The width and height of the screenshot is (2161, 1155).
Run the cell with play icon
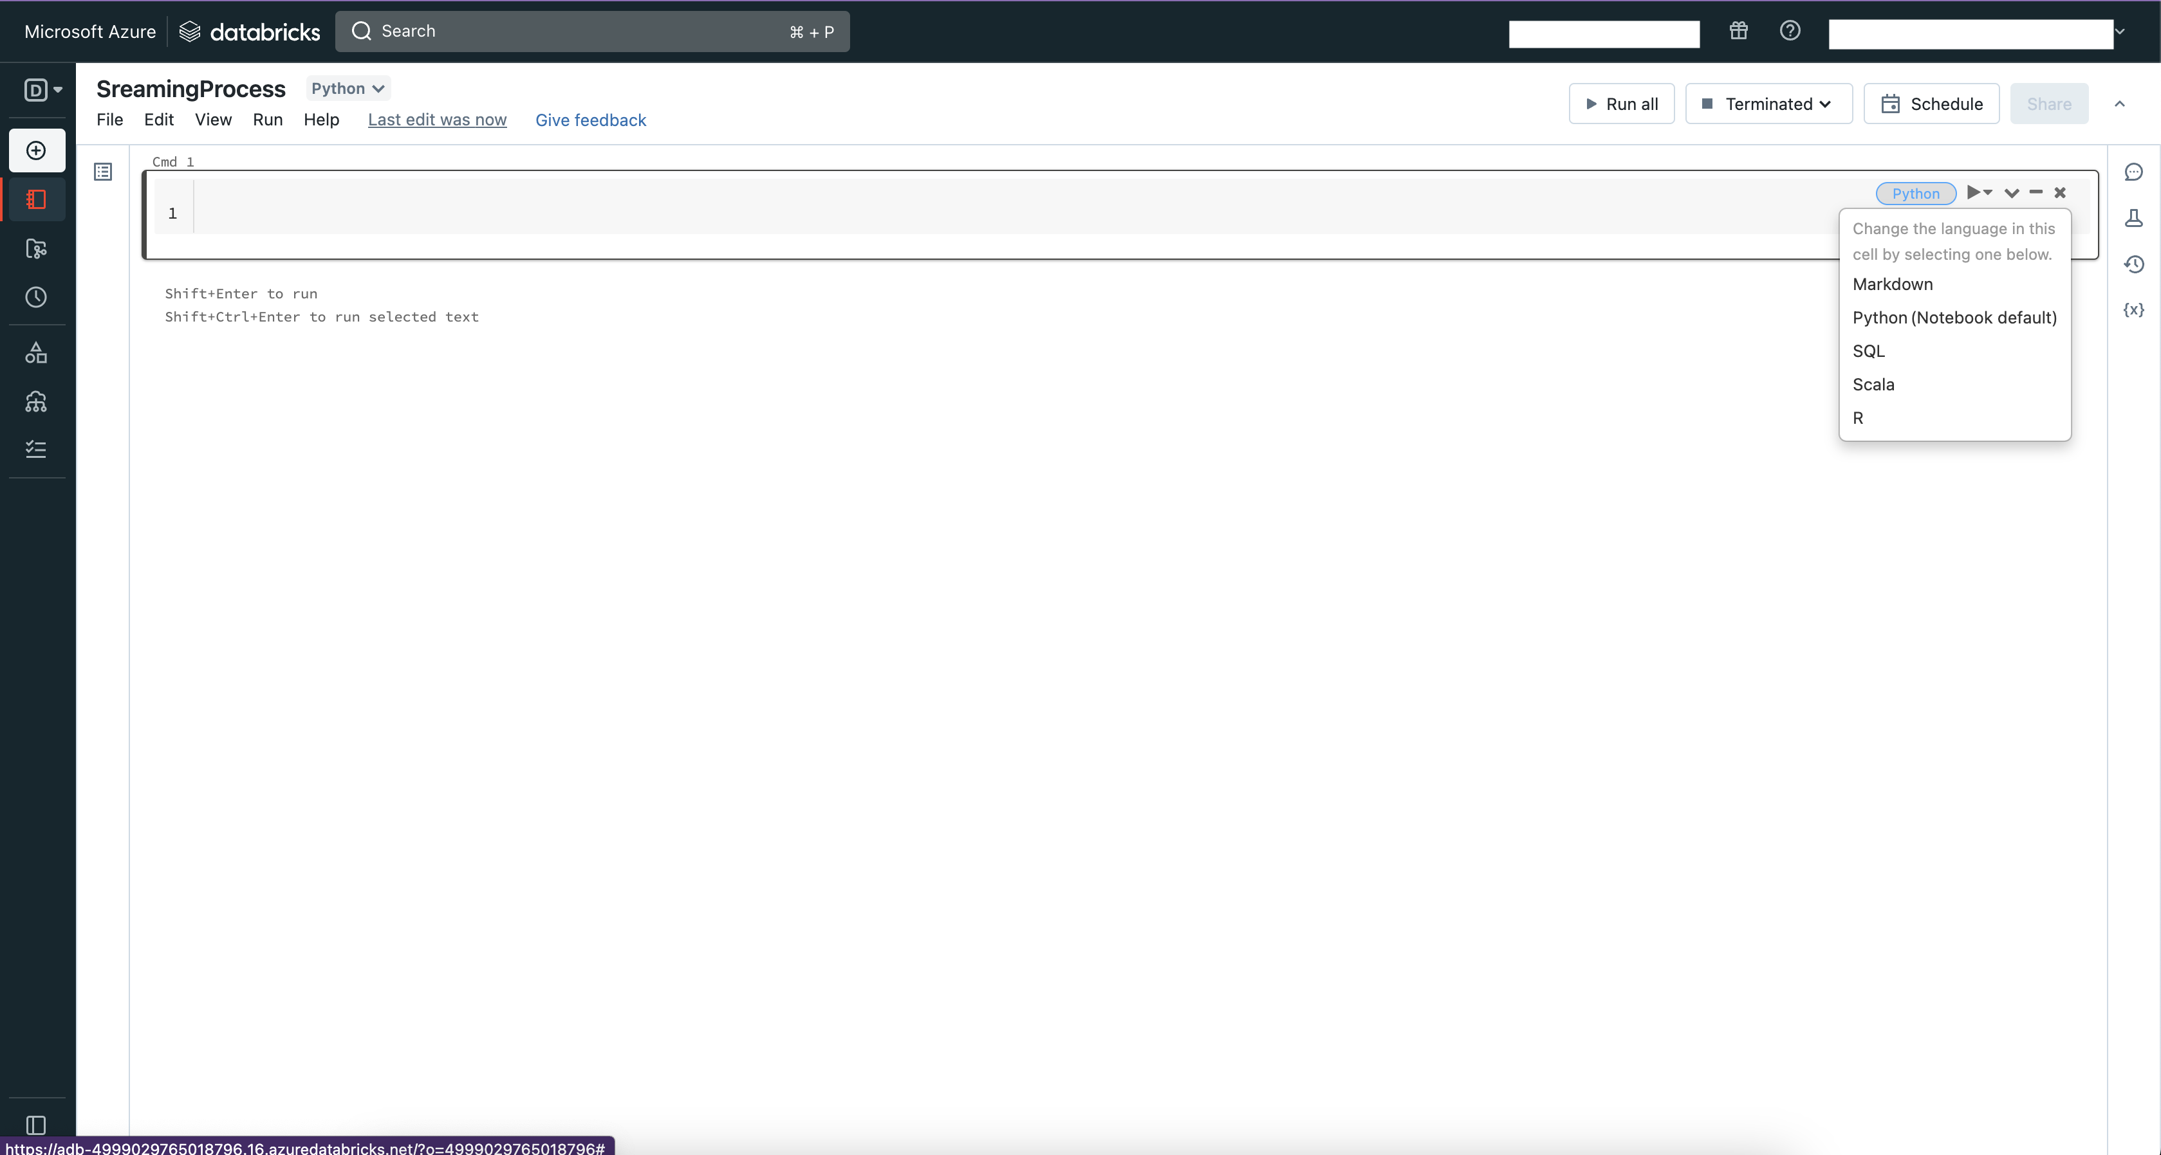[x=1973, y=193]
